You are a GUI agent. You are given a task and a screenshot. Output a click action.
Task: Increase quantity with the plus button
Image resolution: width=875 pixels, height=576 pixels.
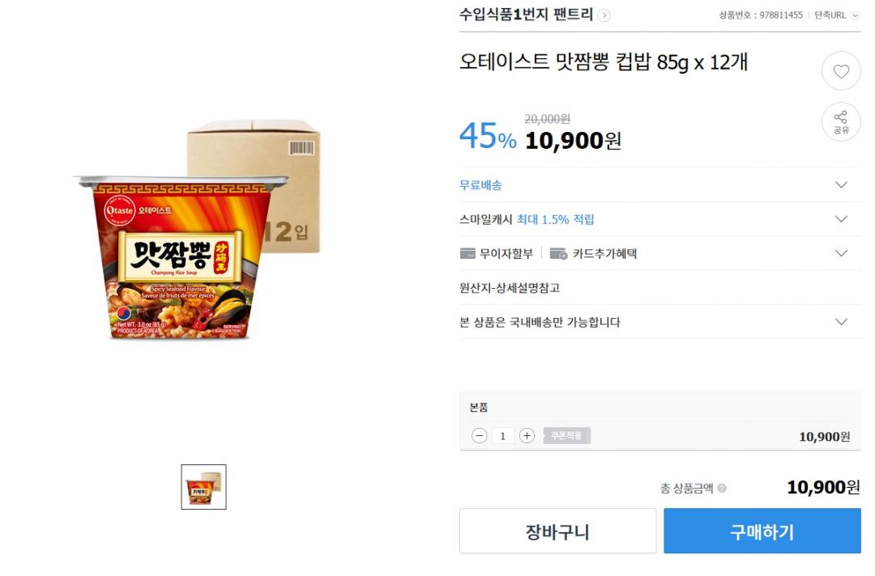click(x=527, y=436)
